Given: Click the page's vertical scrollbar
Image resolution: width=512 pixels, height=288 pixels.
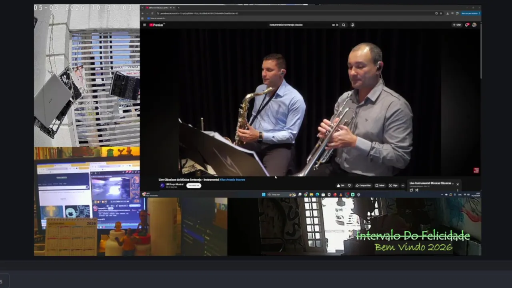Looking at the screenshot, I should (481, 51).
